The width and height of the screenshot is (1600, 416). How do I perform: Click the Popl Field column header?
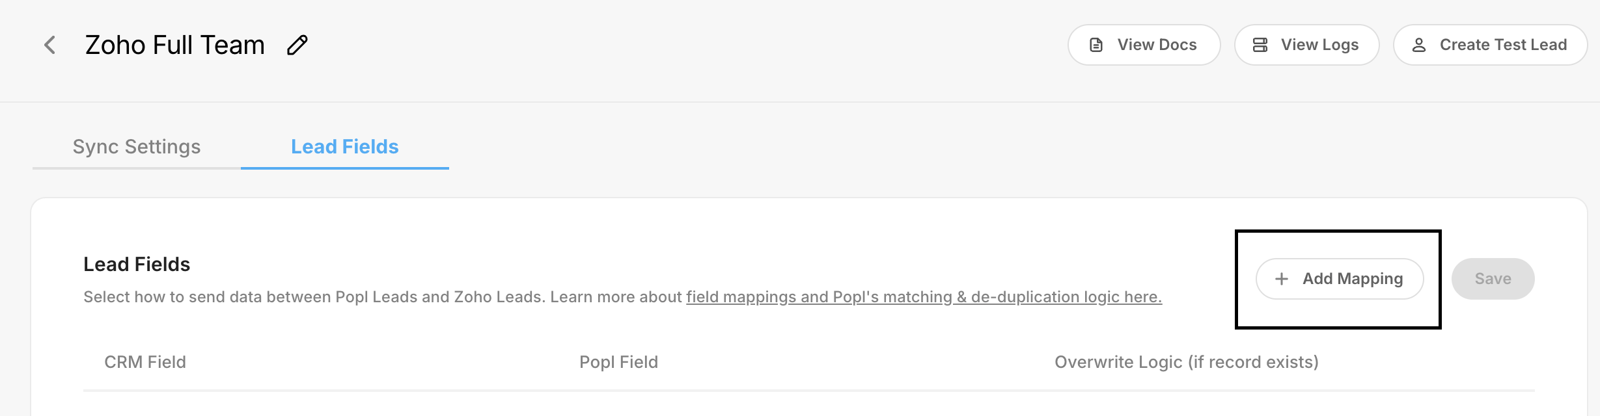pos(618,362)
